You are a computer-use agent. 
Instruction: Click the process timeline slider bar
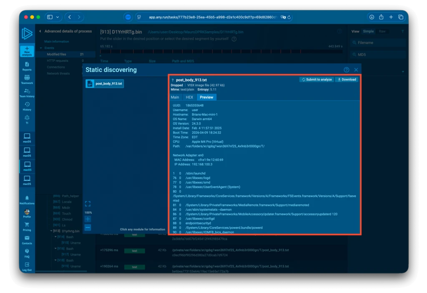coord(221,52)
